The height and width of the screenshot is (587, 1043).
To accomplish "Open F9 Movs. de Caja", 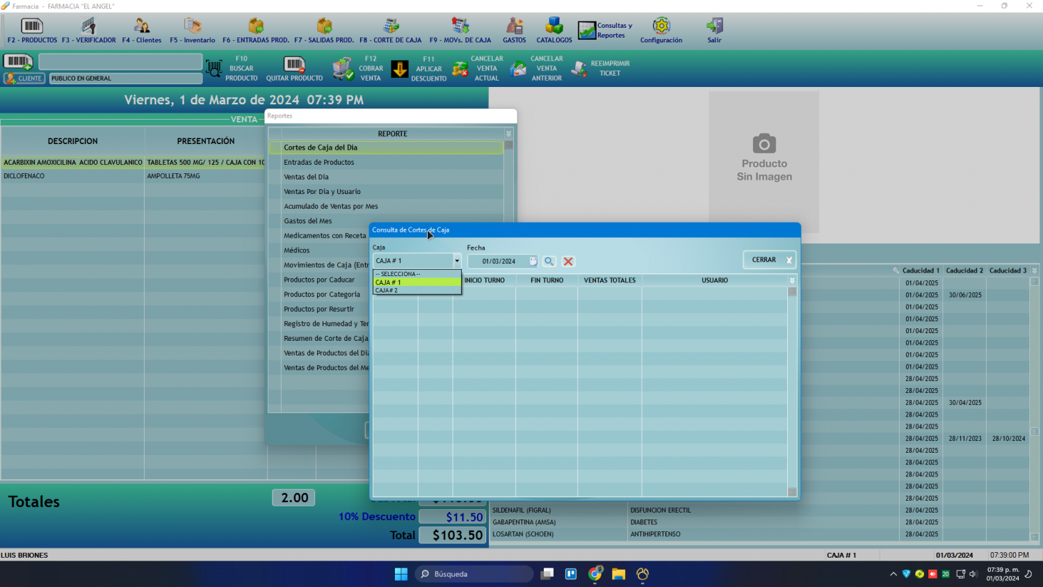I will (x=460, y=31).
